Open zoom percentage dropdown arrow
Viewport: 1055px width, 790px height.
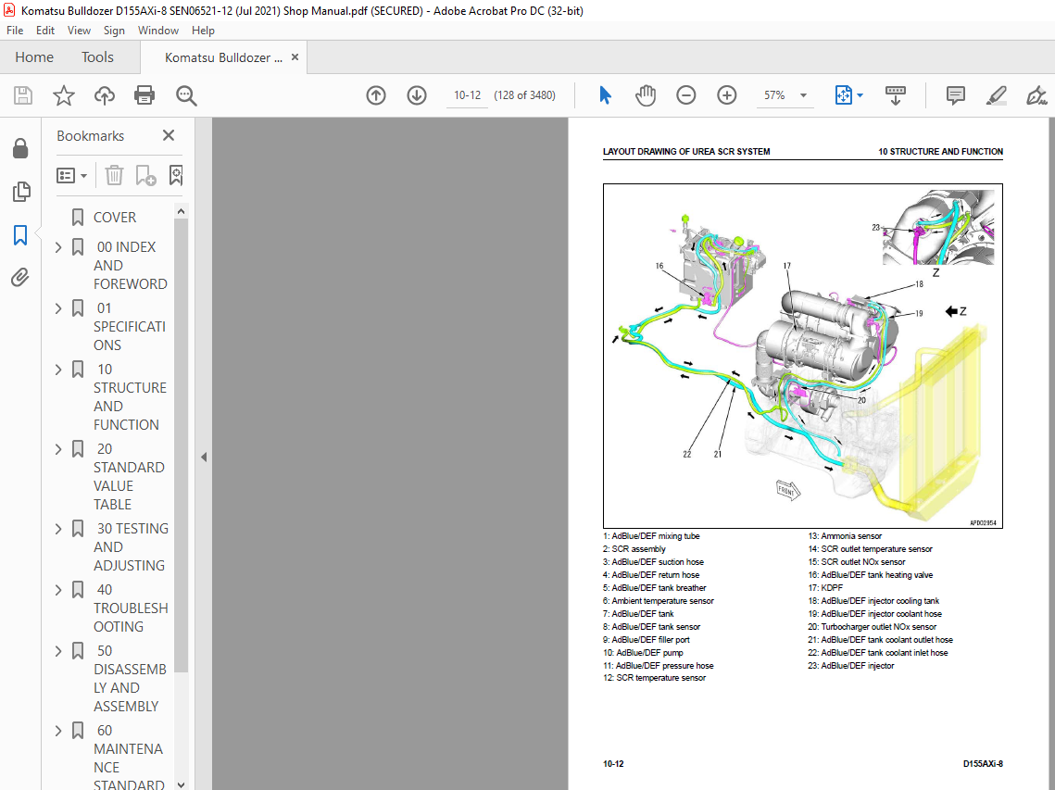[x=803, y=95]
